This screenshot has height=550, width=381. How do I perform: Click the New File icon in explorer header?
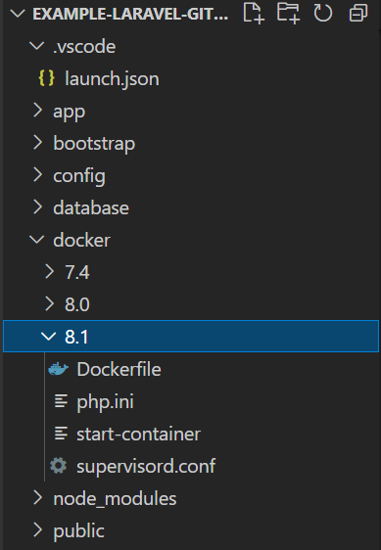[253, 14]
